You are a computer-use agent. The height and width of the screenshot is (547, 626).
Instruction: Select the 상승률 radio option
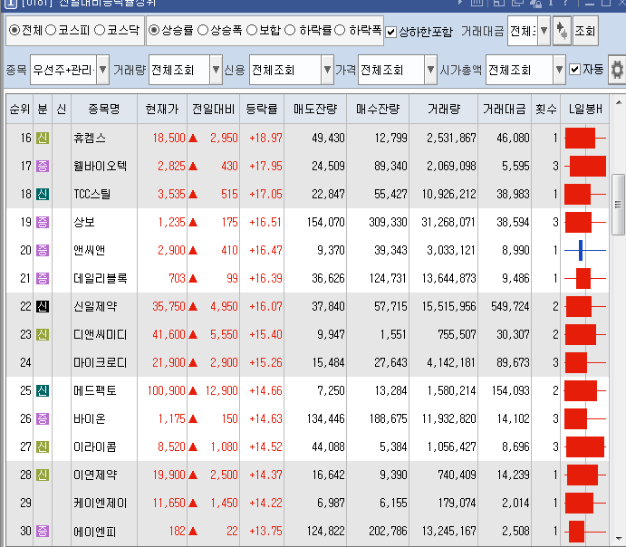[x=154, y=30]
